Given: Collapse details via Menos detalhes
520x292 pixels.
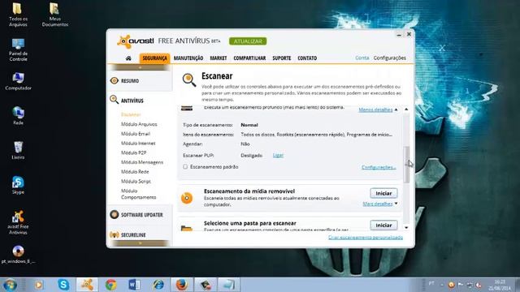Looking at the screenshot, I should (375, 109).
